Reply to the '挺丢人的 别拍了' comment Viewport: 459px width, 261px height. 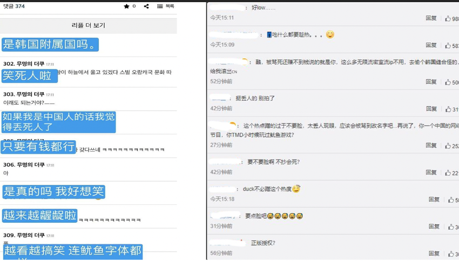(431, 109)
